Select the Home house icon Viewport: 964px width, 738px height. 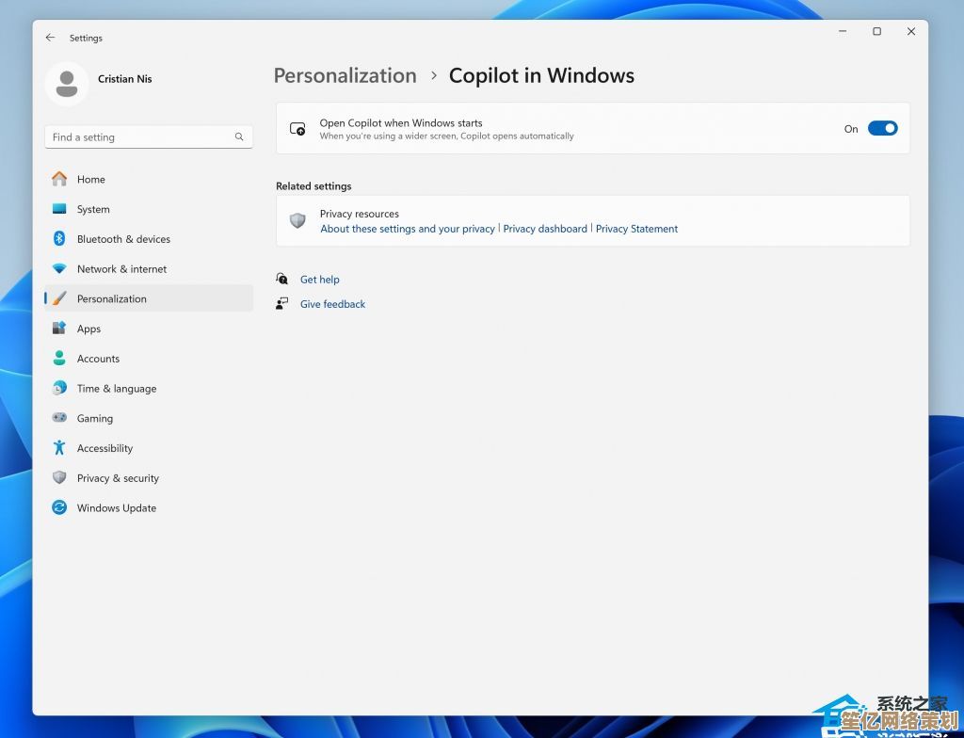click(x=59, y=179)
